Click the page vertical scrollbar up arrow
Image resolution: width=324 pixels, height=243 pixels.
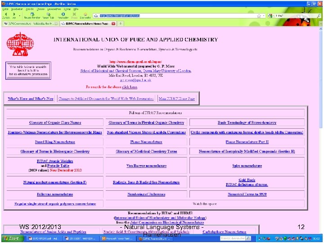tap(321, 29)
